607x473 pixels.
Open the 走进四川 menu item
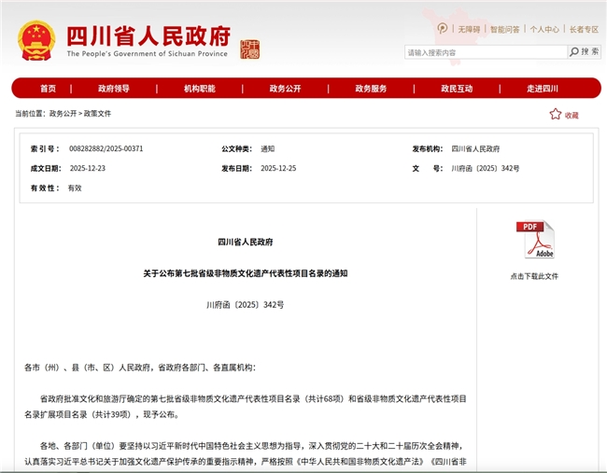[x=542, y=89]
